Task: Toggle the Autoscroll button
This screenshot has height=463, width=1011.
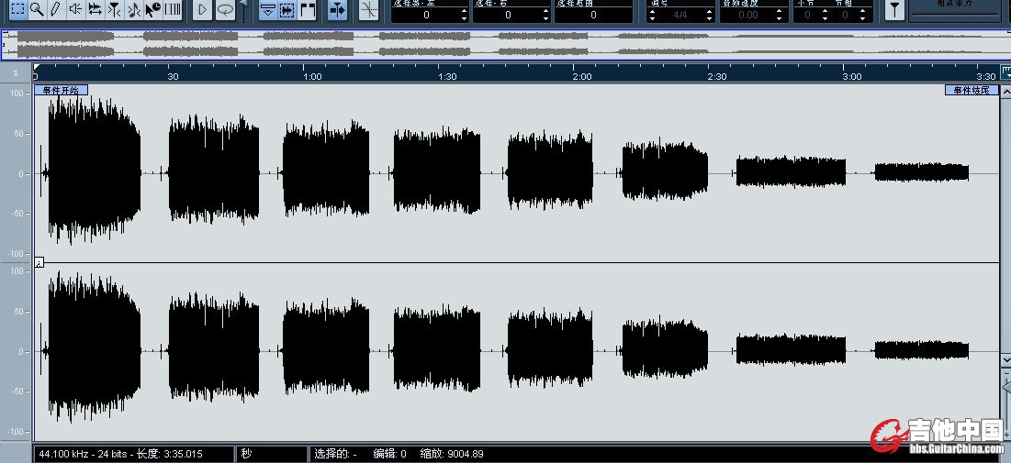Action: click(337, 10)
